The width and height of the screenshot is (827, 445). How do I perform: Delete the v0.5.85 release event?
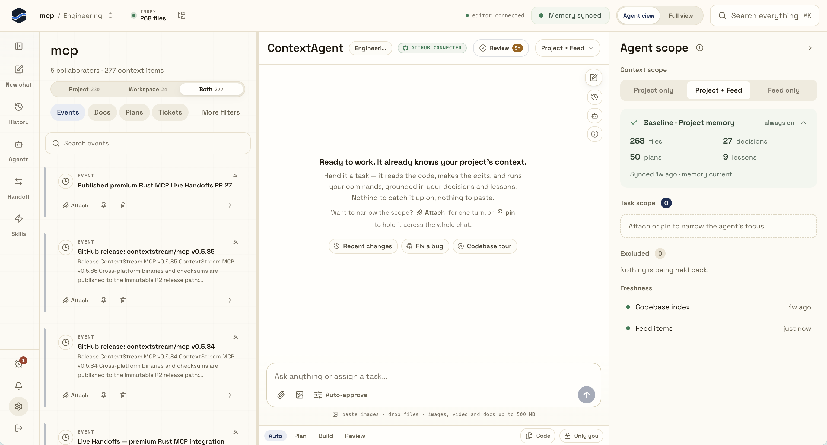(x=123, y=300)
